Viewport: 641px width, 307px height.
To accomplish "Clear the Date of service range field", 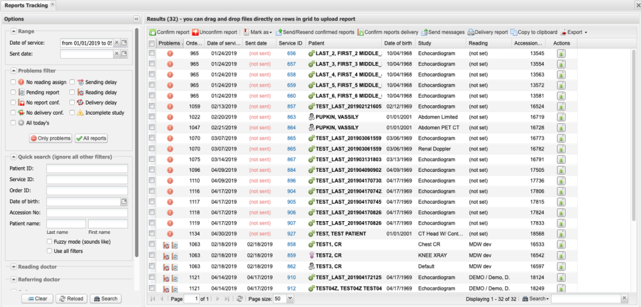I will [x=116, y=43].
